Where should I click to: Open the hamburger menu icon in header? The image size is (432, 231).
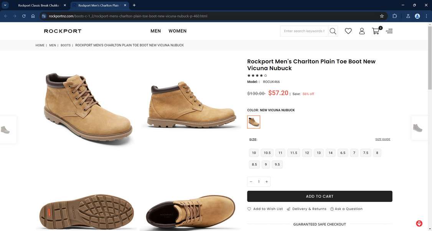(x=389, y=31)
